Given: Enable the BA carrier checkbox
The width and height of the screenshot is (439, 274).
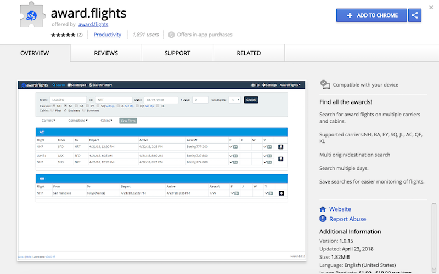Looking at the screenshot, I should pos(76,106).
